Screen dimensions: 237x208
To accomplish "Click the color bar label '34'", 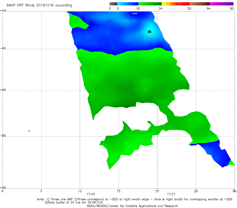I will point(160,8).
